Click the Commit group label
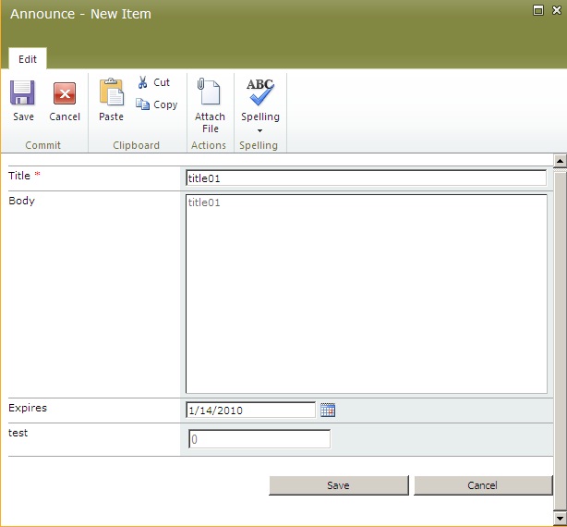This screenshot has width=567, height=527. coord(43,145)
